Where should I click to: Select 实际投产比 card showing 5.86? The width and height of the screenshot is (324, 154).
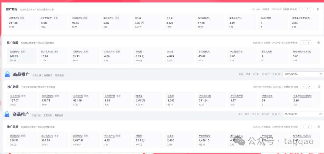tap(115, 22)
